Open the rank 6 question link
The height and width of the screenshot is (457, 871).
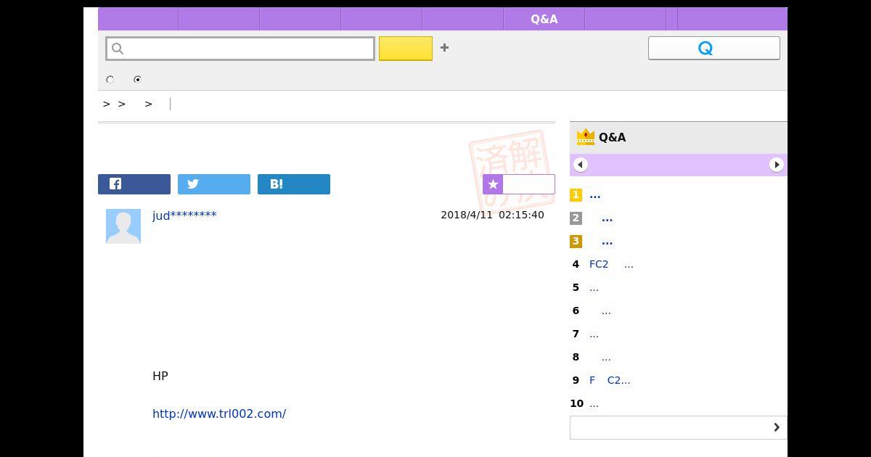[x=605, y=311]
